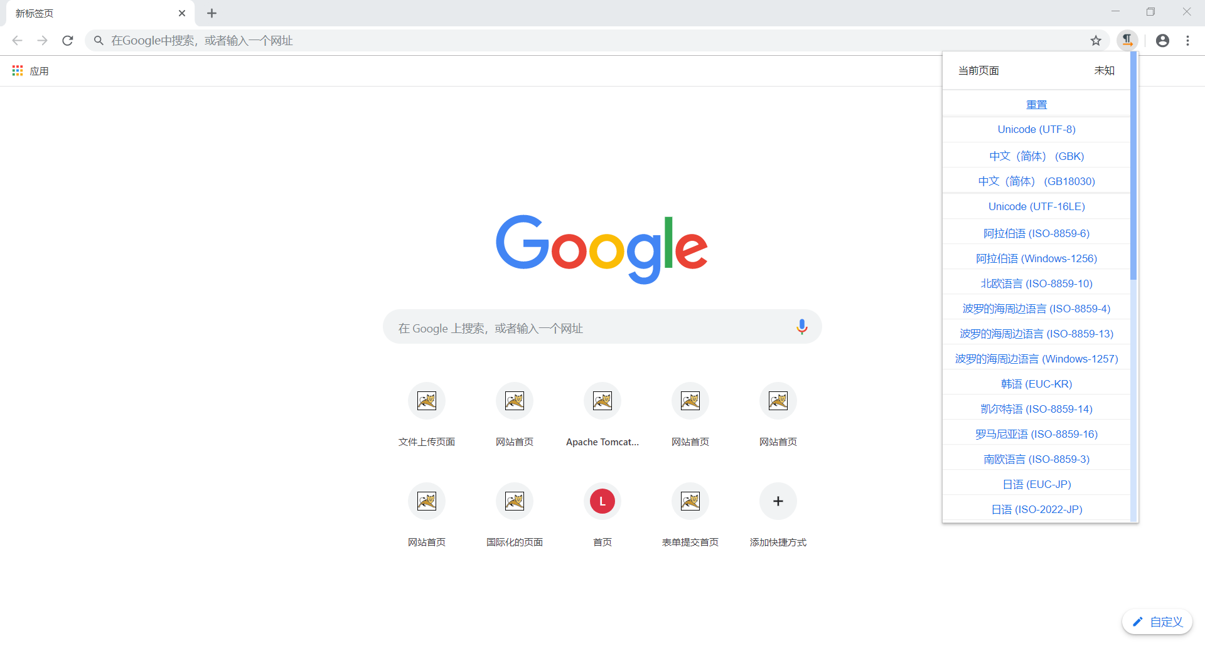Open a new tab with the + button
The image size is (1205, 646).
212,13
